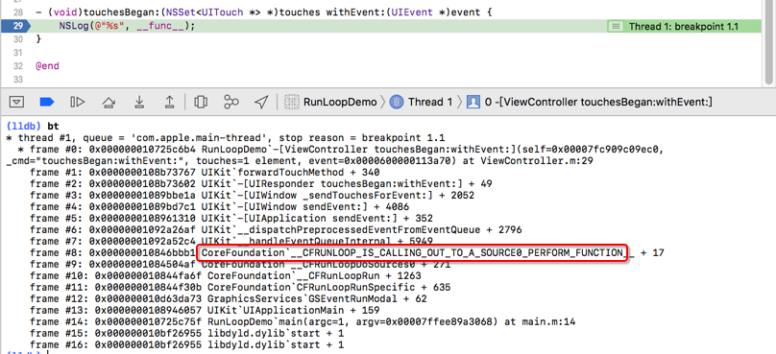
Task: Step over the current line
Action: pos(108,103)
